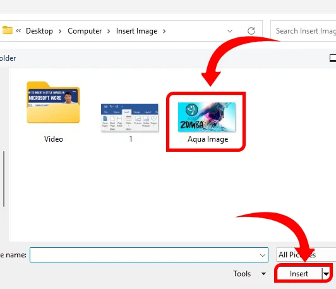This screenshot has height=289, width=336.
Task: Select the image thumbnail named 1
Action: [x=129, y=118]
